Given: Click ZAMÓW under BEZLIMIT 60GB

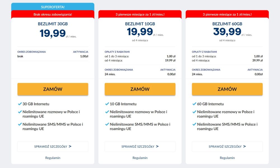Looking at the screenshot, I should tap(227, 89).
